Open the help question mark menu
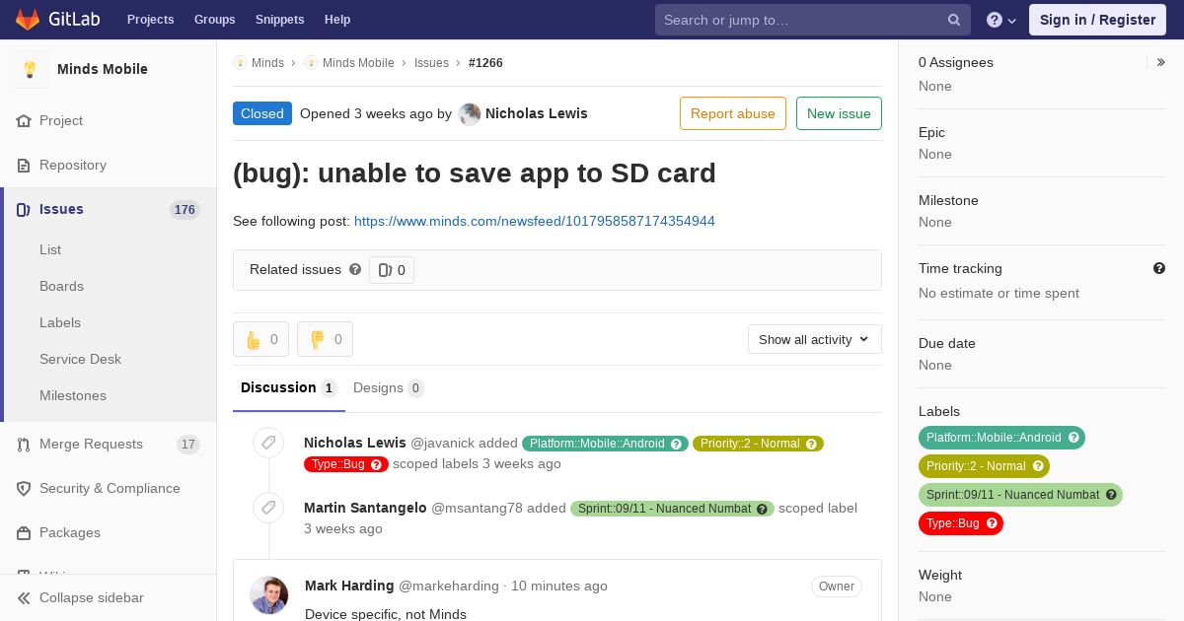Image resolution: width=1184 pixels, height=621 pixels. click(x=1001, y=20)
